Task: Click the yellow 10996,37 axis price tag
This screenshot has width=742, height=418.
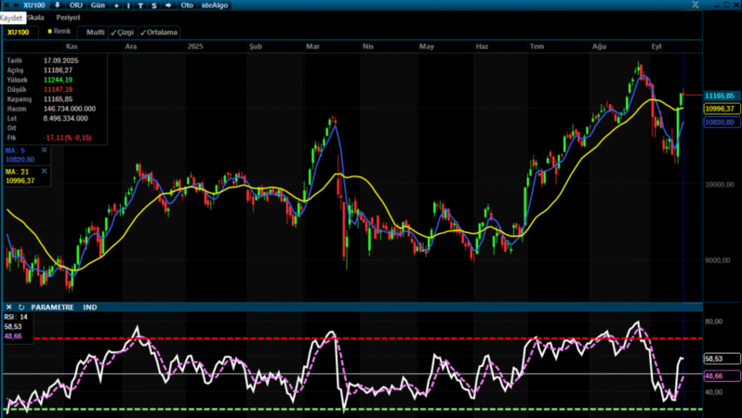Action: [722, 109]
